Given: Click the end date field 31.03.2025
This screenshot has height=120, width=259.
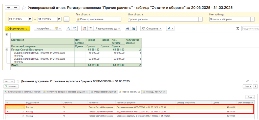Looking at the screenshot, I should (x=48, y=19).
